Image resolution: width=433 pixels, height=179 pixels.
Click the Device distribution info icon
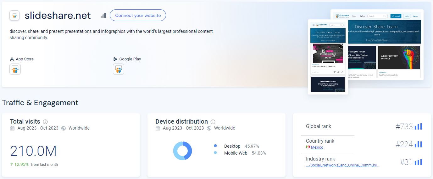[x=213, y=122]
